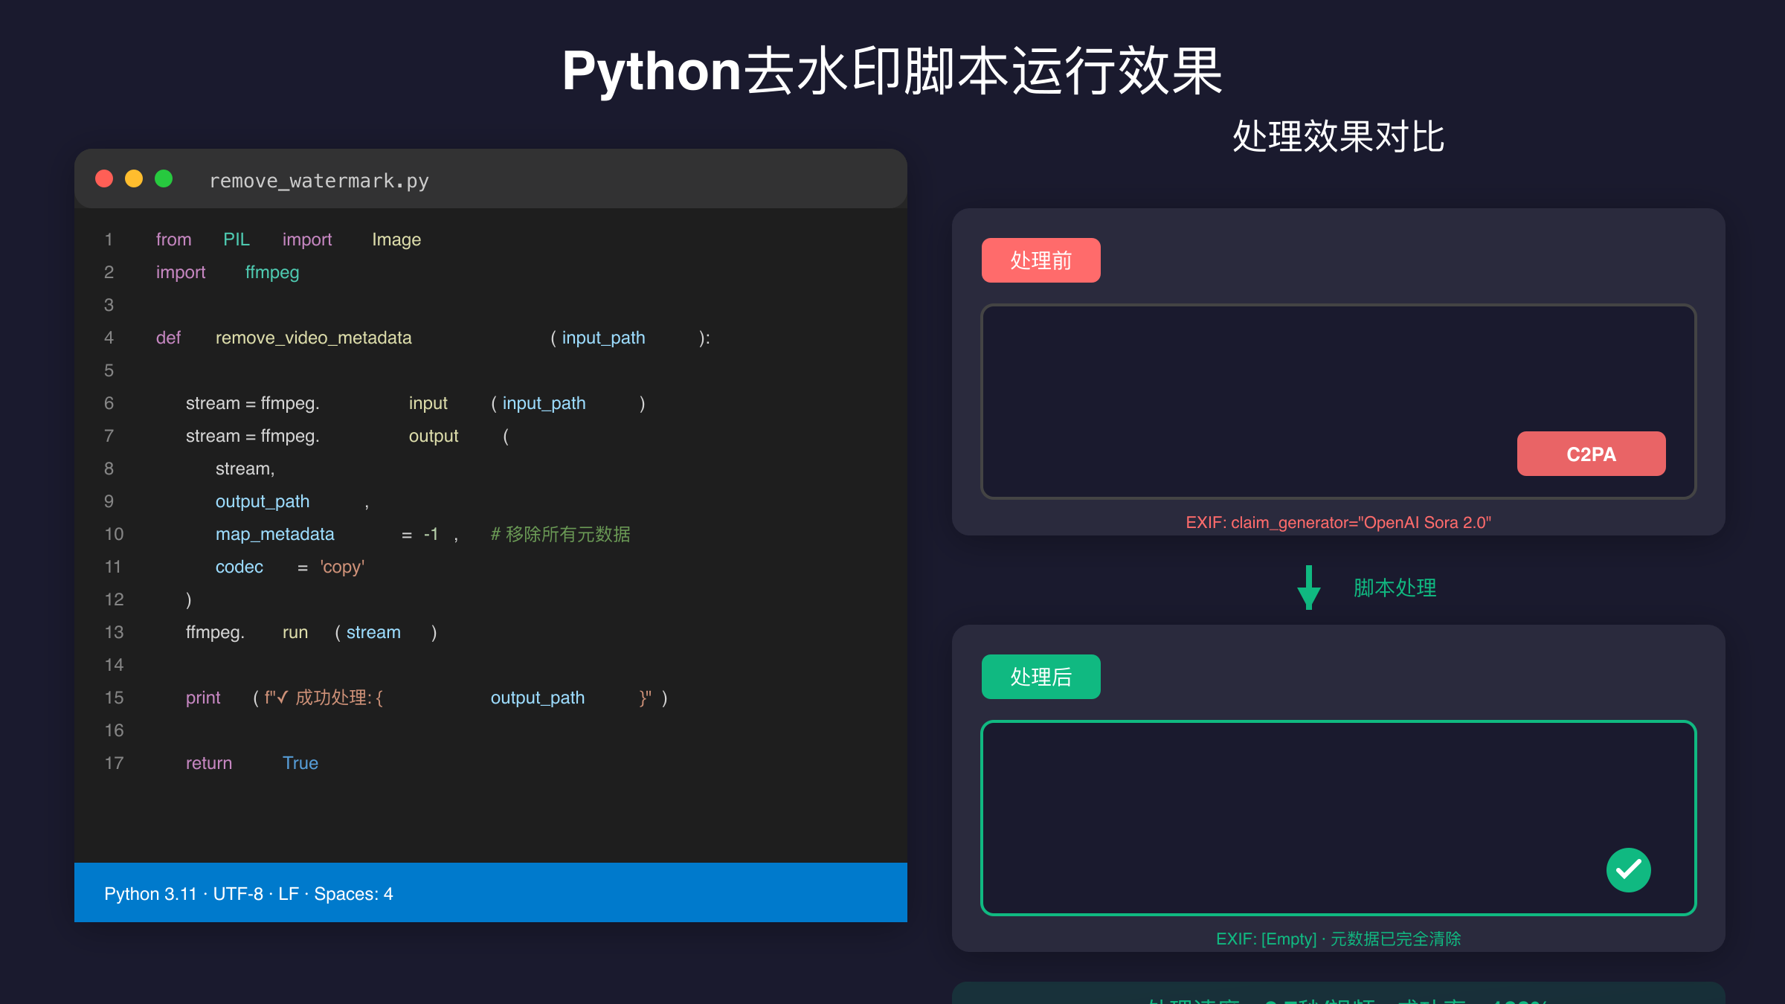Click the remove_video_metadata function name
Image resolution: width=1785 pixels, height=1004 pixels.
pos(313,338)
